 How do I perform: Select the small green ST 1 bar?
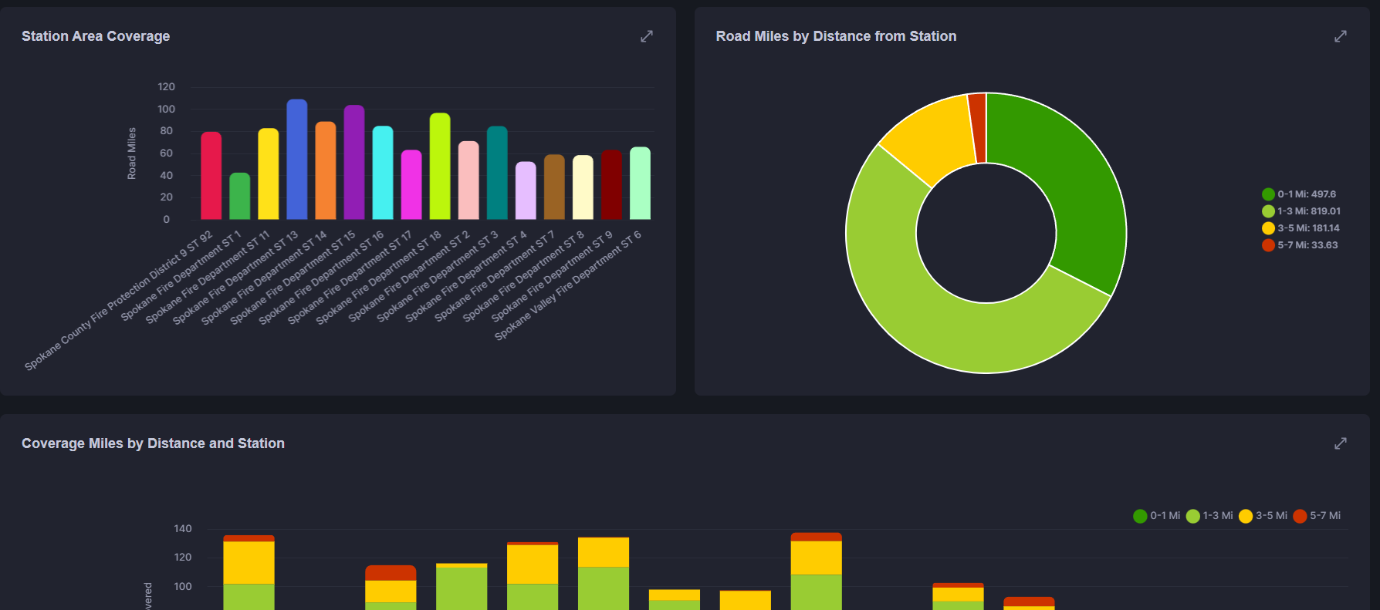pyautogui.click(x=240, y=197)
